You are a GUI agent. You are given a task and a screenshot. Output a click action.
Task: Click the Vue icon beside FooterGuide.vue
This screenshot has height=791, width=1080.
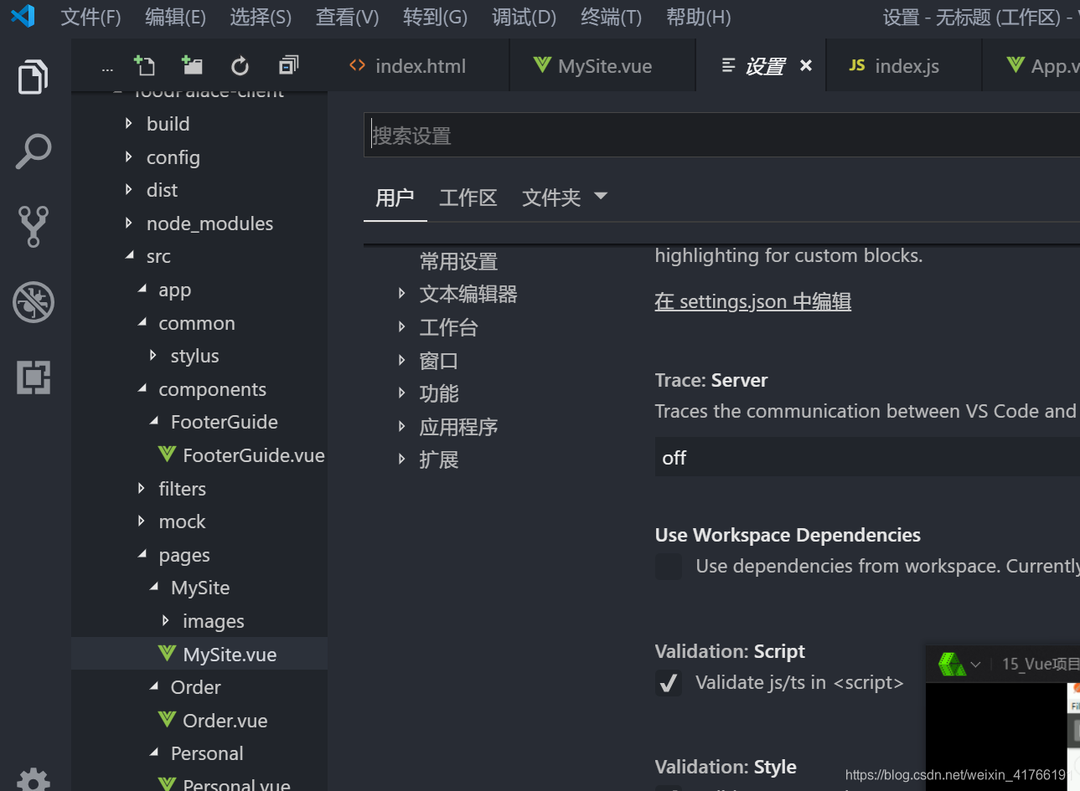pyautogui.click(x=167, y=454)
